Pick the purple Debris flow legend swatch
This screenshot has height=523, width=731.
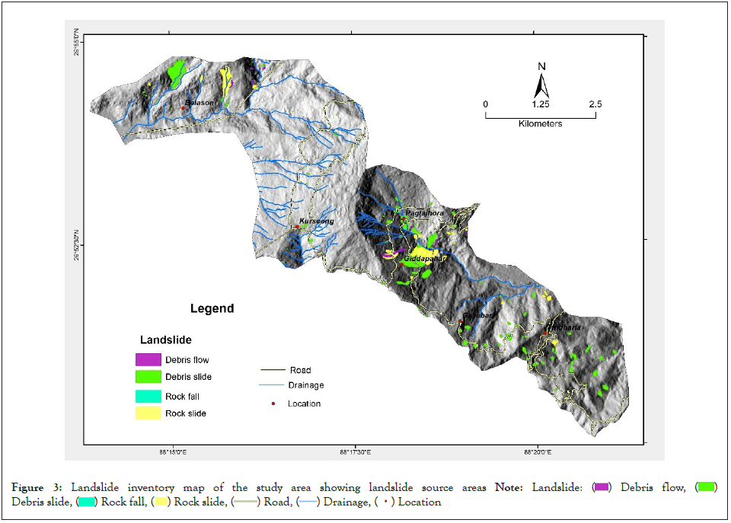148,359
